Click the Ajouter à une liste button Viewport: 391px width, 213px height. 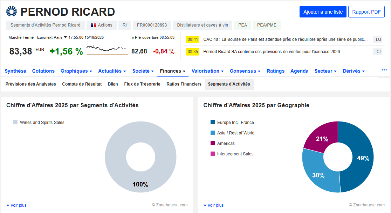(x=323, y=12)
